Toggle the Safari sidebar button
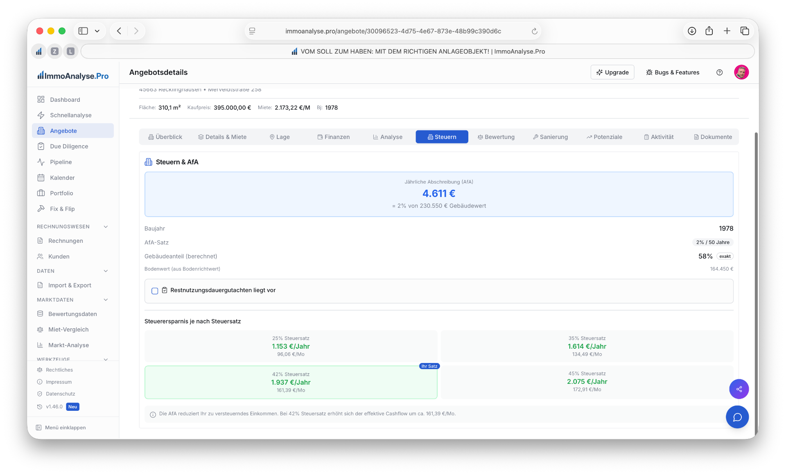The image size is (786, 475). (83, 31)
